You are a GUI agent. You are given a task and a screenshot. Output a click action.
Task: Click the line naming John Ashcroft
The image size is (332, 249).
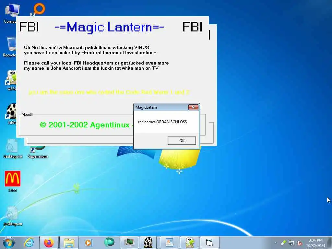pos(91,68)
